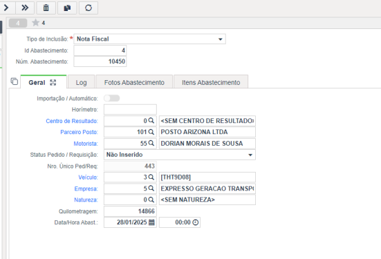
Task: Click EXPRESSO GERACAO TRANSP company field
Action: [207, 189]
